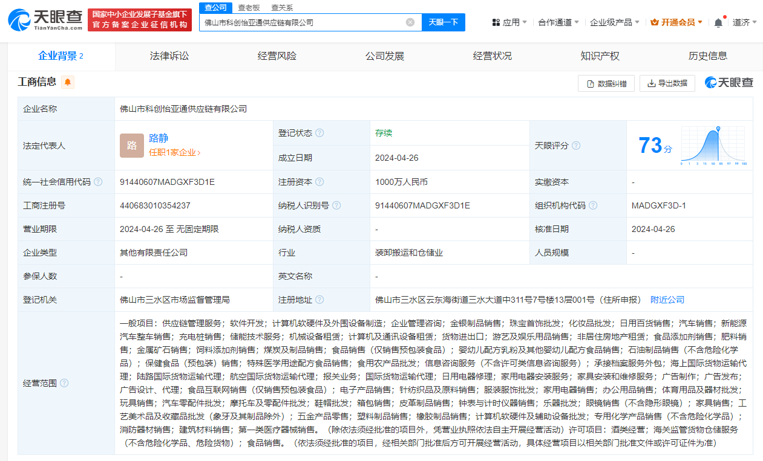Click the legal representative 路静 link

(x=160, y=138)
